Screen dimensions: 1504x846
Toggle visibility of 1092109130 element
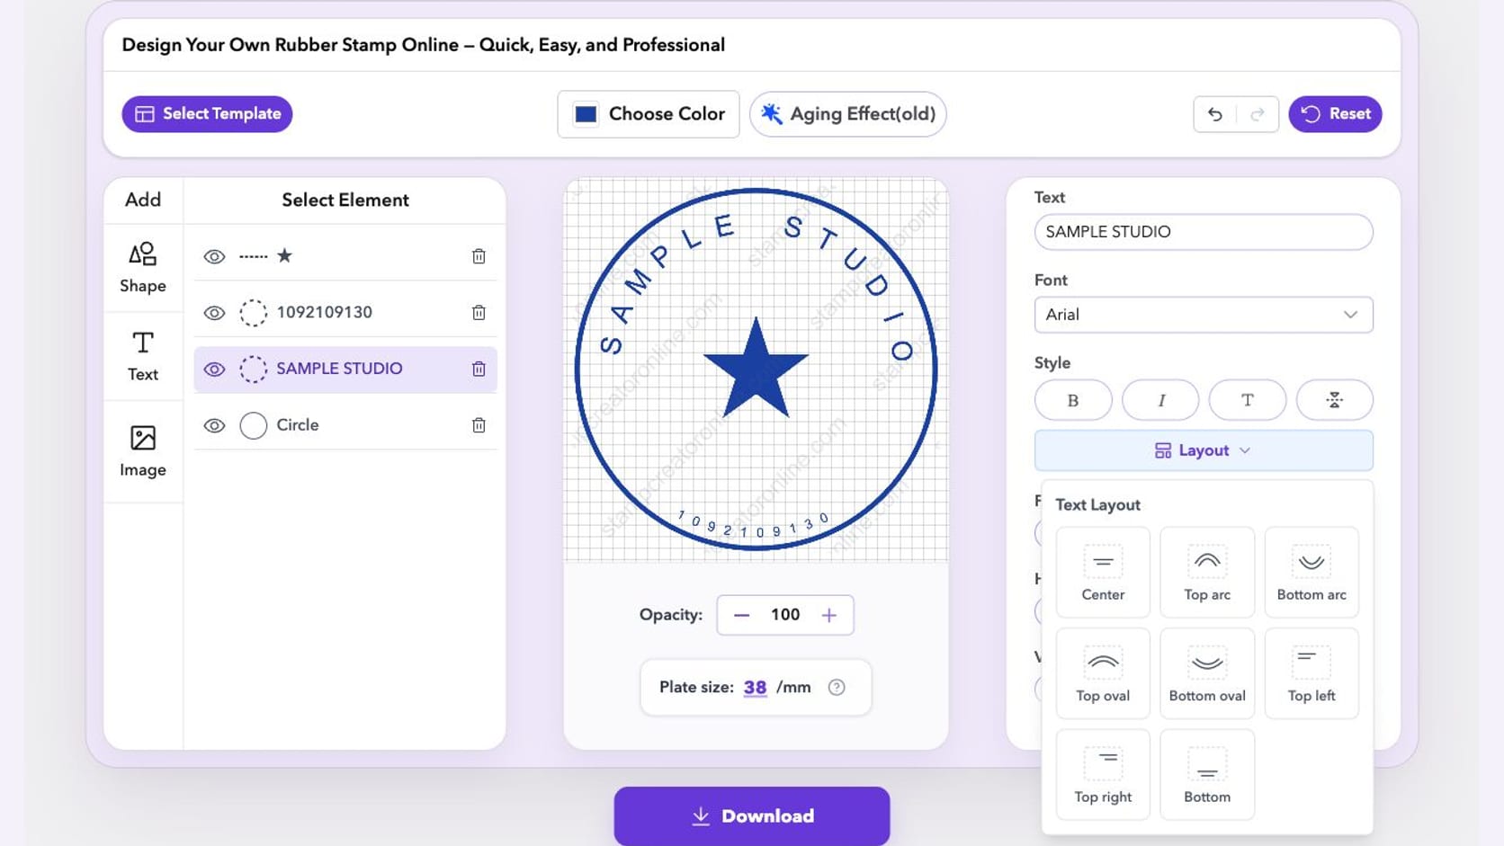point(214,312)
